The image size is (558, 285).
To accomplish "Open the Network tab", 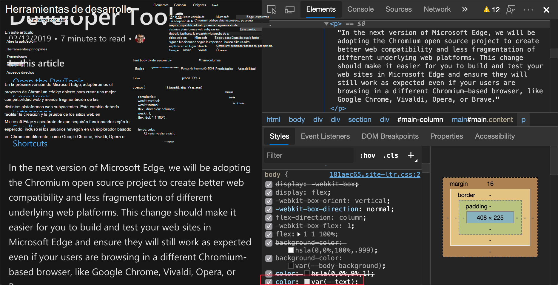I will pyautogui.click(x=437, y=9).
